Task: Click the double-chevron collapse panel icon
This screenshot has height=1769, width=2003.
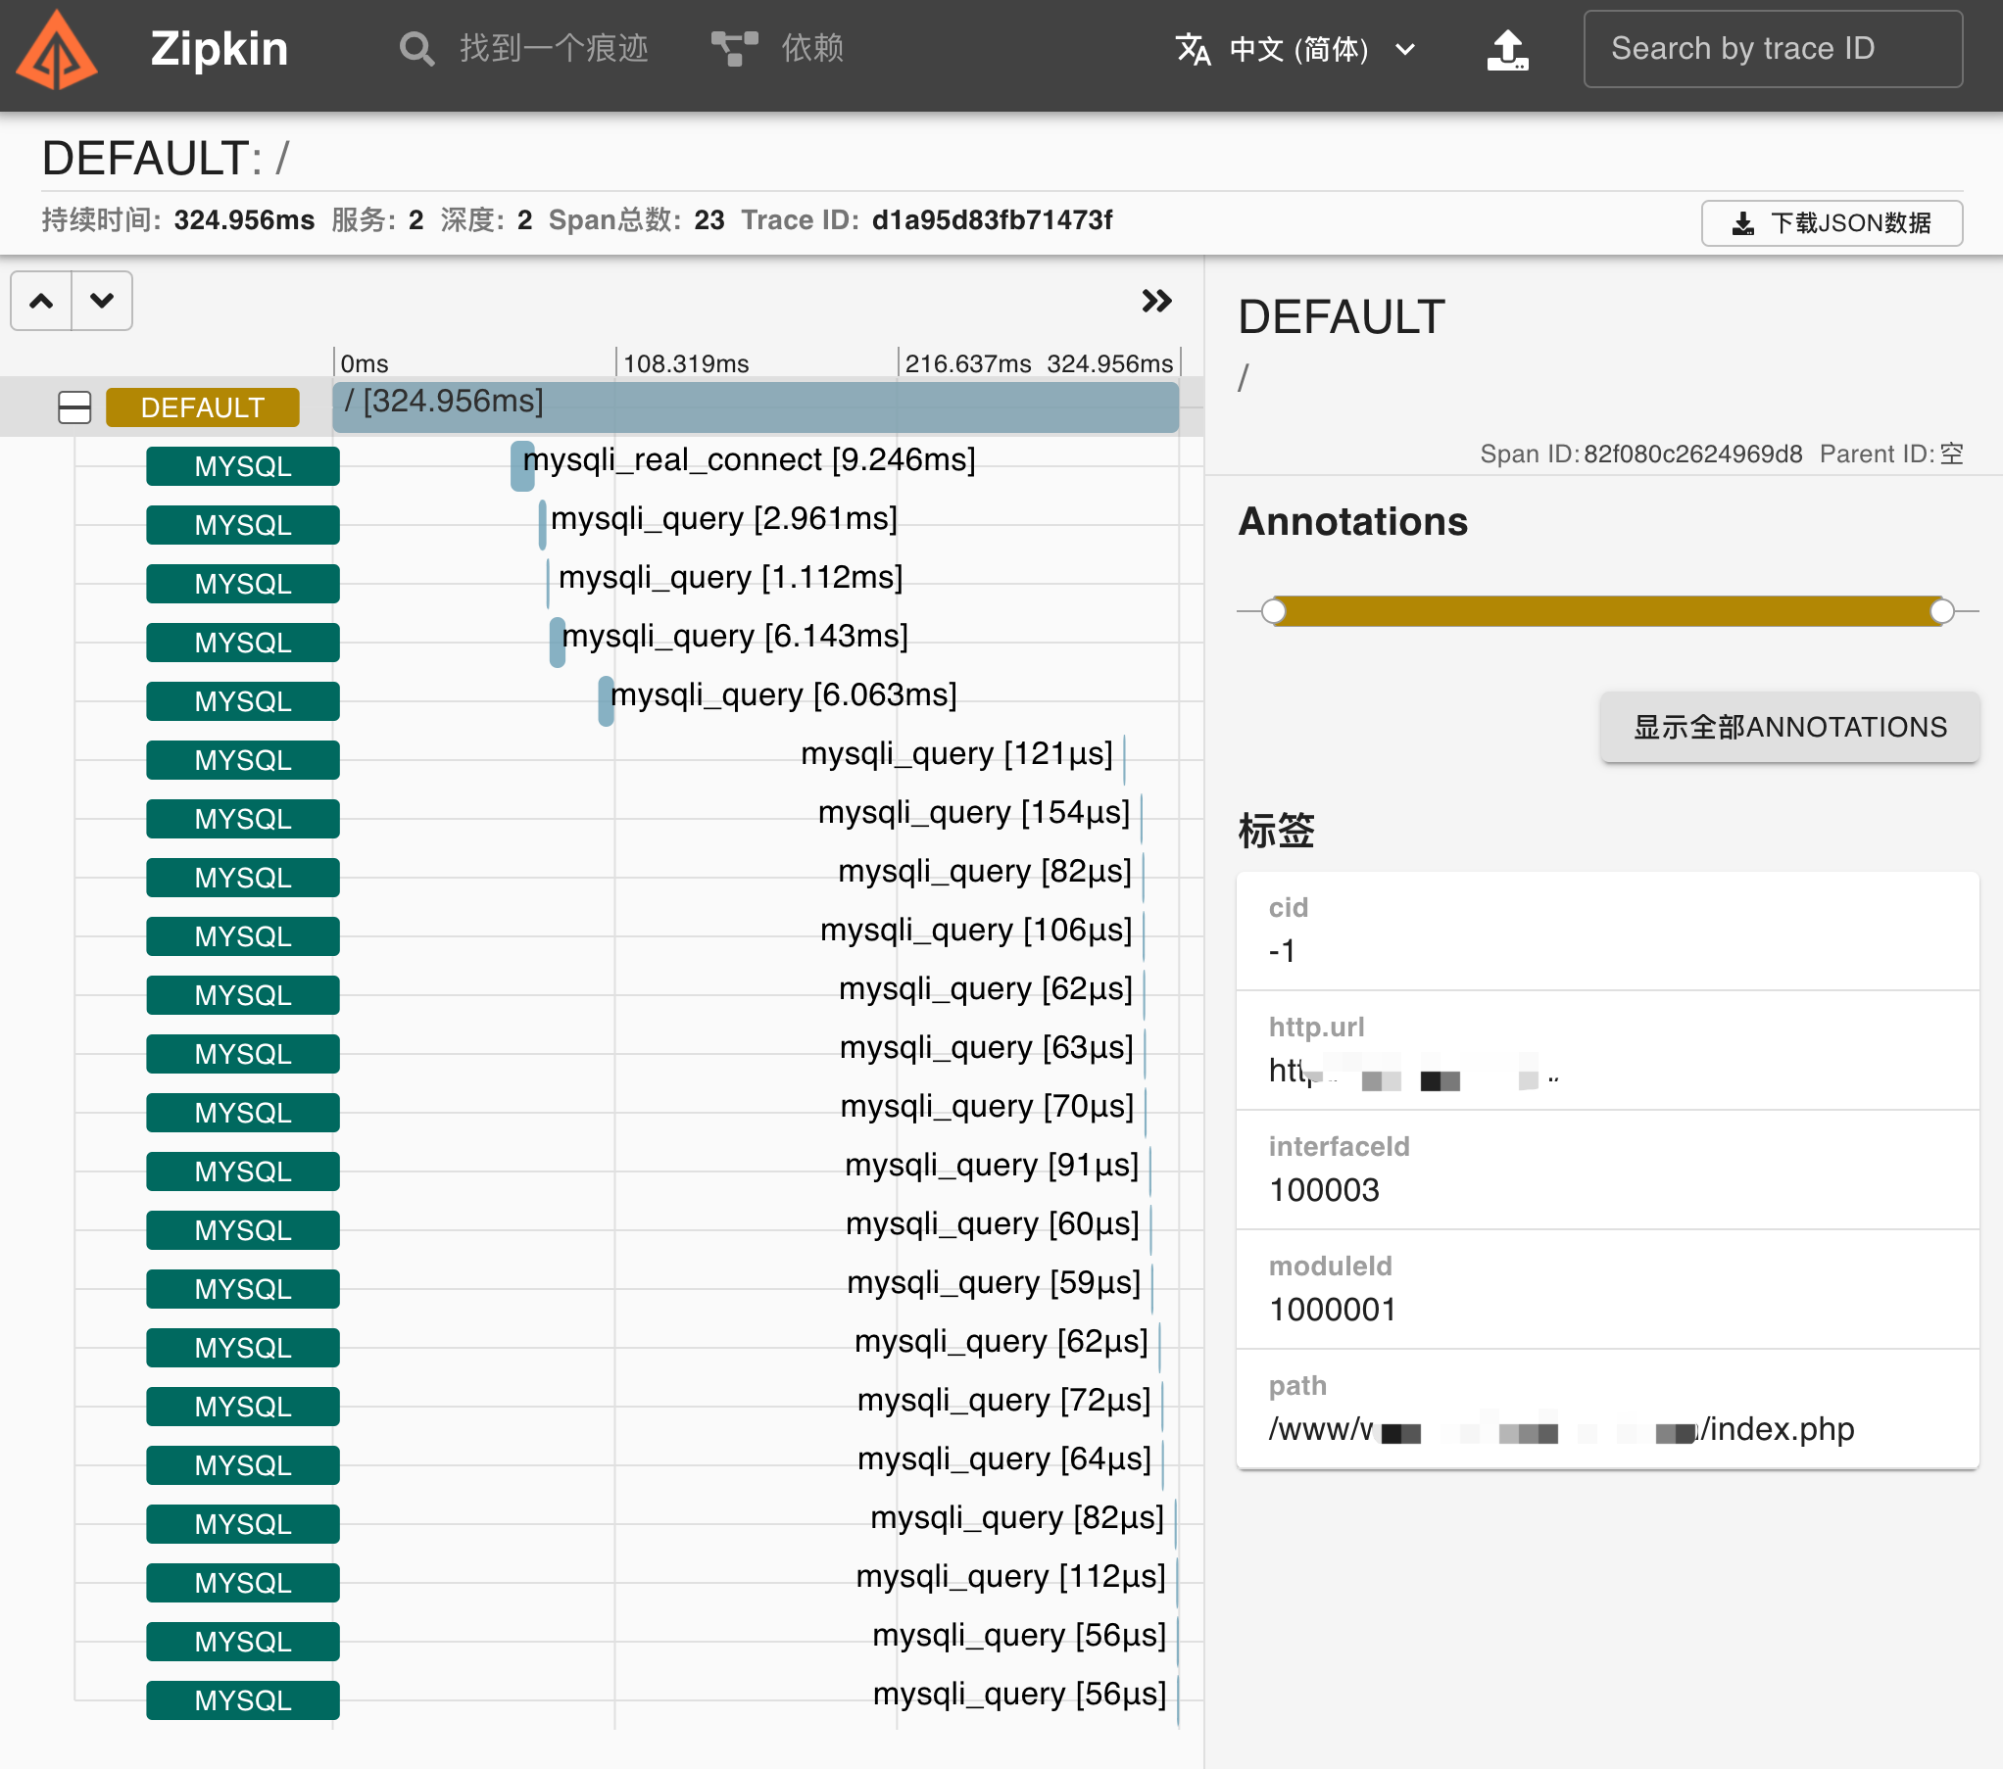Action: pyautogui.click(x=1156, y=301)
